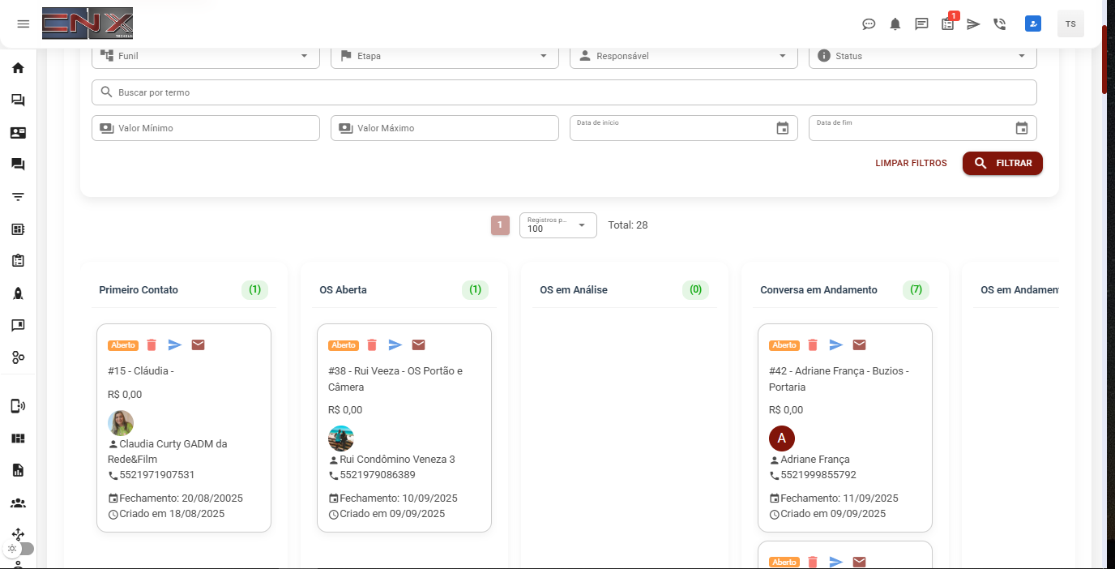Image resolution: width=1115 pixels, height=569 pixels.
Task: Open the task list icon with red badge
Action: click(947, 24)
